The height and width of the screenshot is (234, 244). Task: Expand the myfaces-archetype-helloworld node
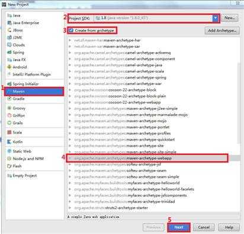click(70, 183)
